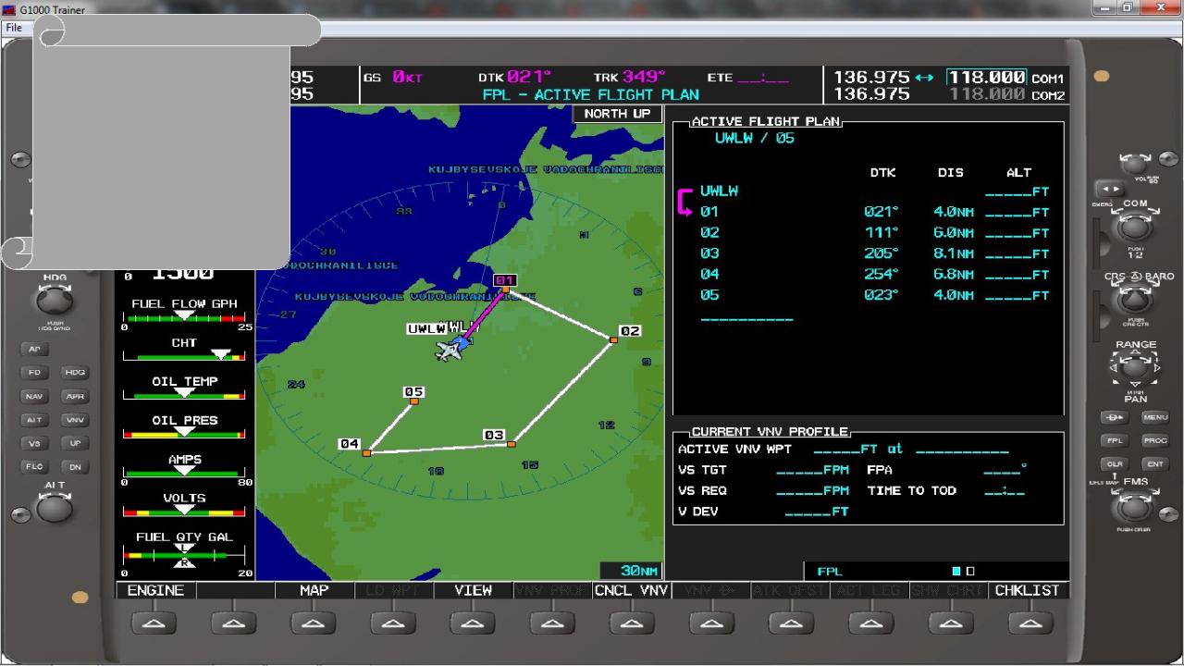Click the OIL TEMP gauge
This screenshot has width=1184, height=666.
[x=184, y=389]
